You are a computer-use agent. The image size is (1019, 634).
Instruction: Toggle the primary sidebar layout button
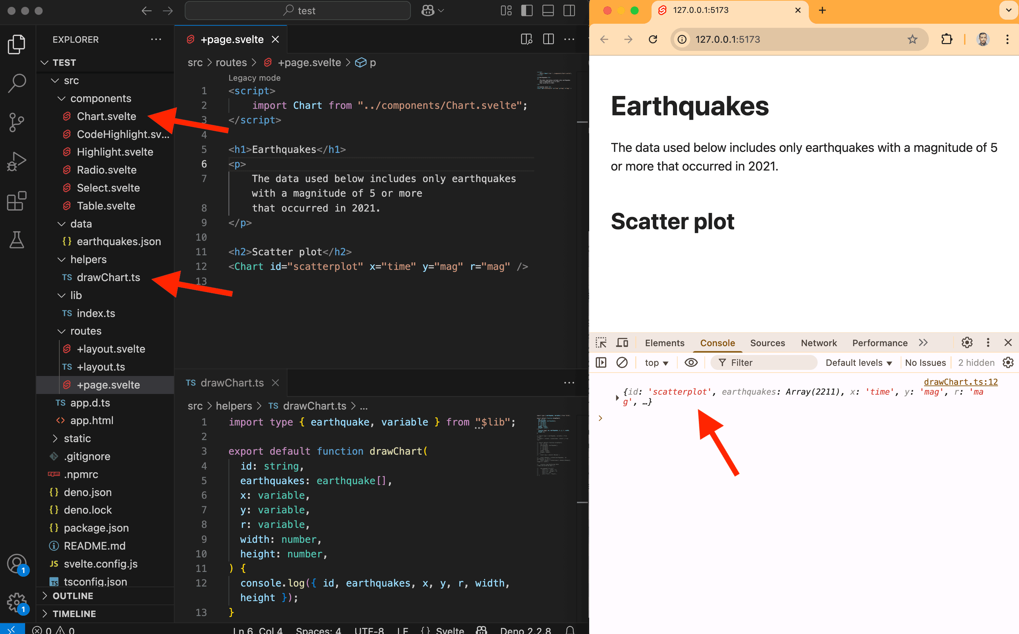point(526,11)
